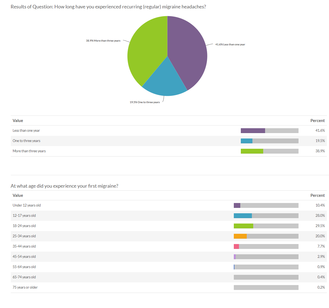
Task: Click the Value column header in first table
Action: 18,120
